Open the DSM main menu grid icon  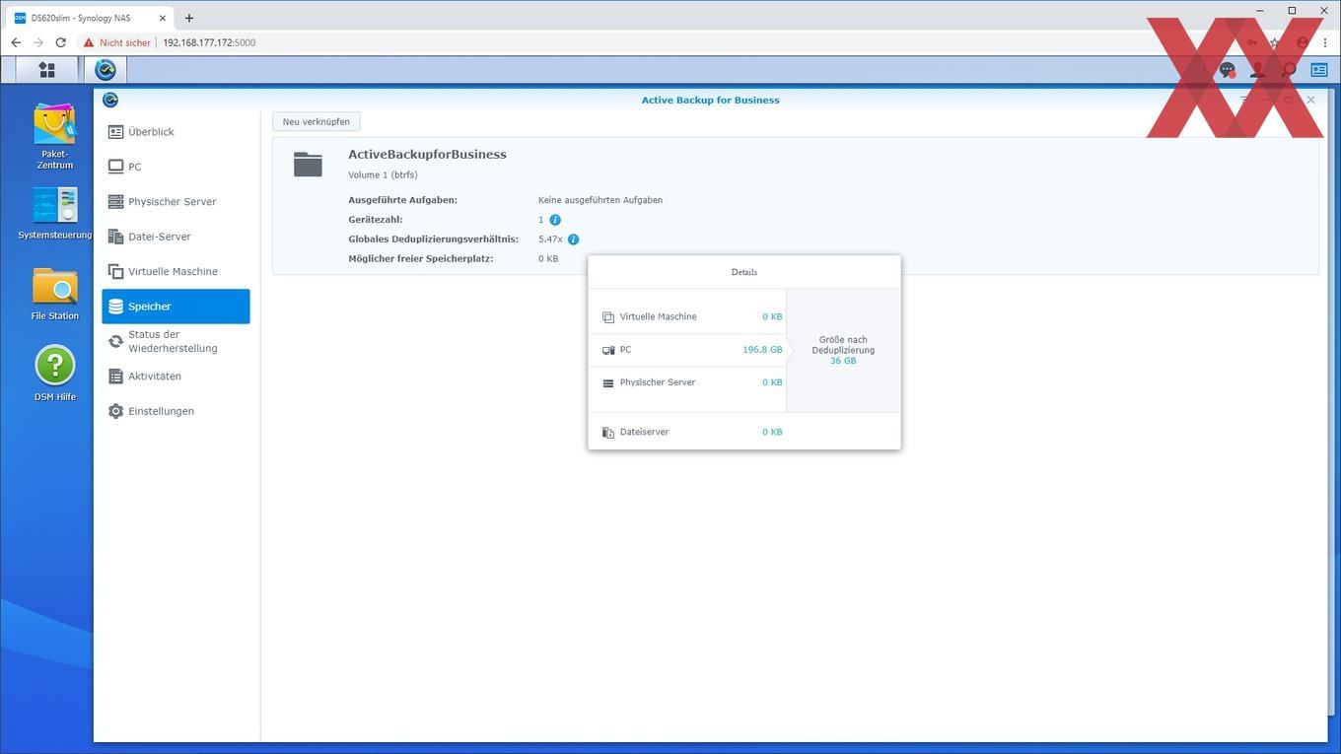tap(46, 70)
